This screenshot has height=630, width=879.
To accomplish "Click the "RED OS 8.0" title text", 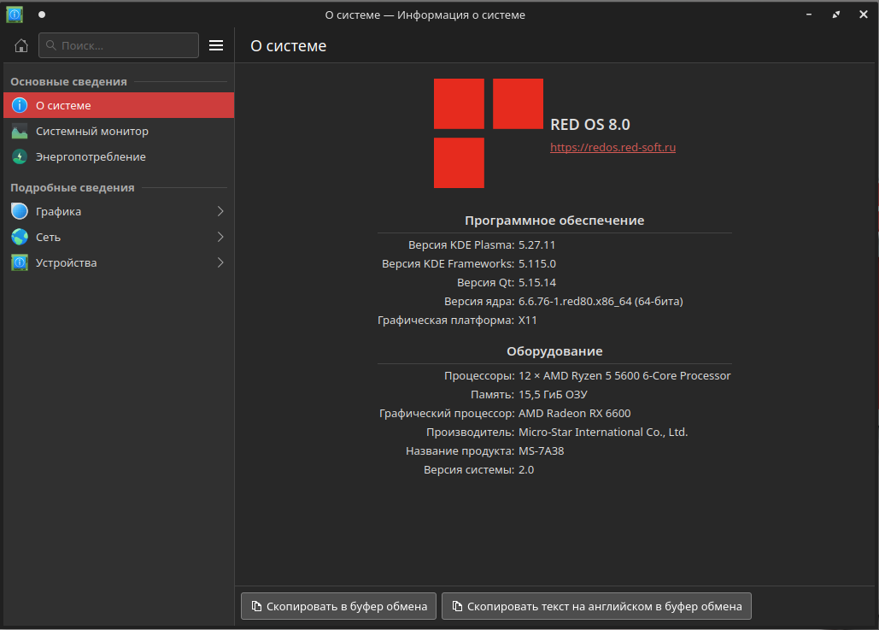I will (x=589, y=125).
